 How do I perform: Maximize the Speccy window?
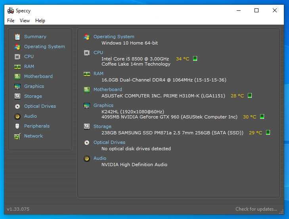coord(256,10)
